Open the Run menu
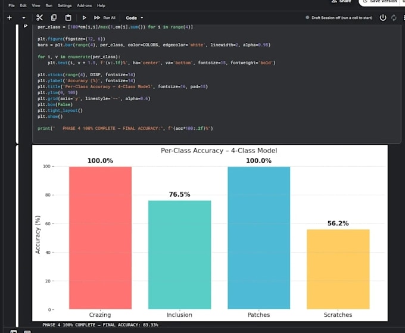The width and height of the screenshot is (405, 333). coord(49,5)
